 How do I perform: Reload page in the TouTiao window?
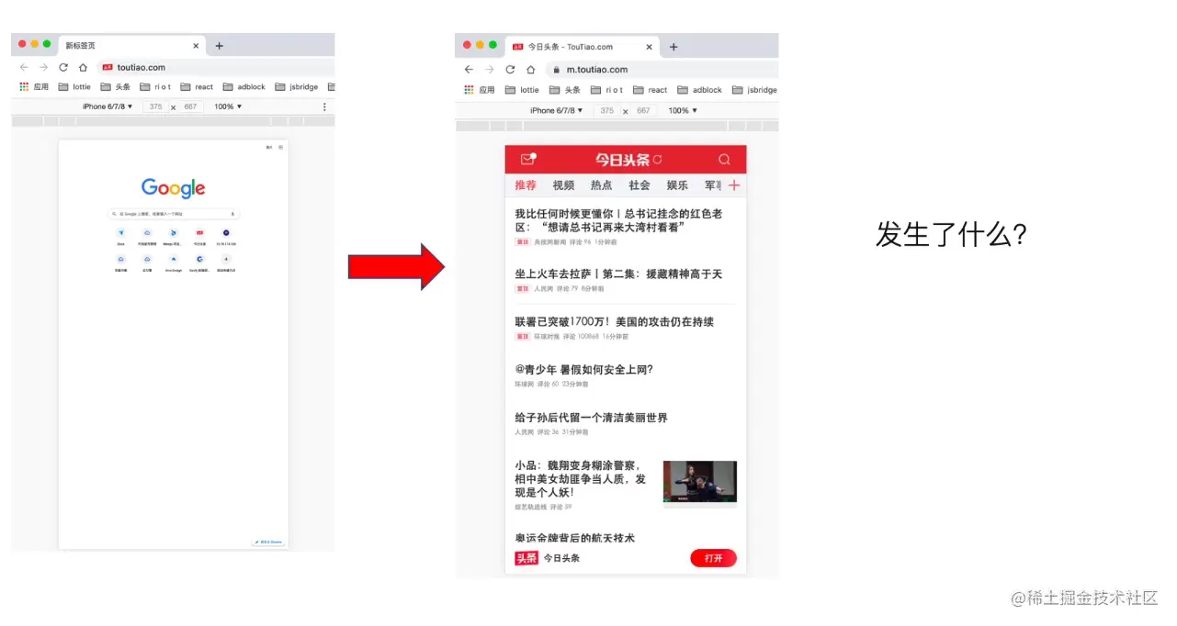[510, 69]
